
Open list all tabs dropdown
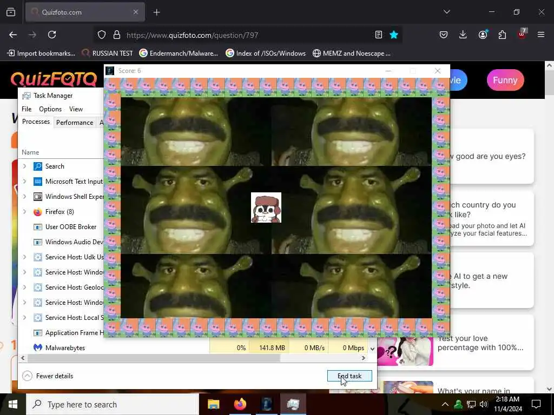tap(446, 12)
